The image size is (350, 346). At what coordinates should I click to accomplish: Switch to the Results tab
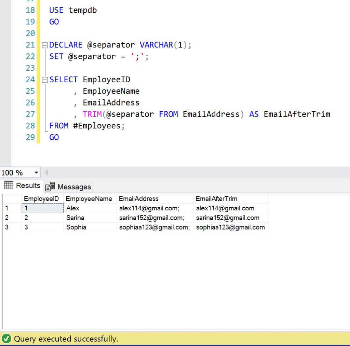click(23, 185)
